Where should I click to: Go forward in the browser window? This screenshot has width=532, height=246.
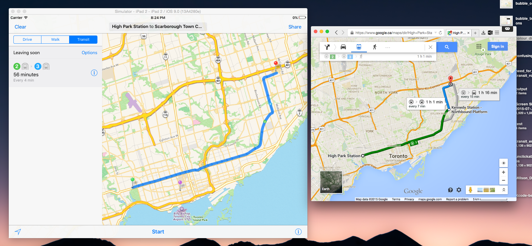coord(343,33)
